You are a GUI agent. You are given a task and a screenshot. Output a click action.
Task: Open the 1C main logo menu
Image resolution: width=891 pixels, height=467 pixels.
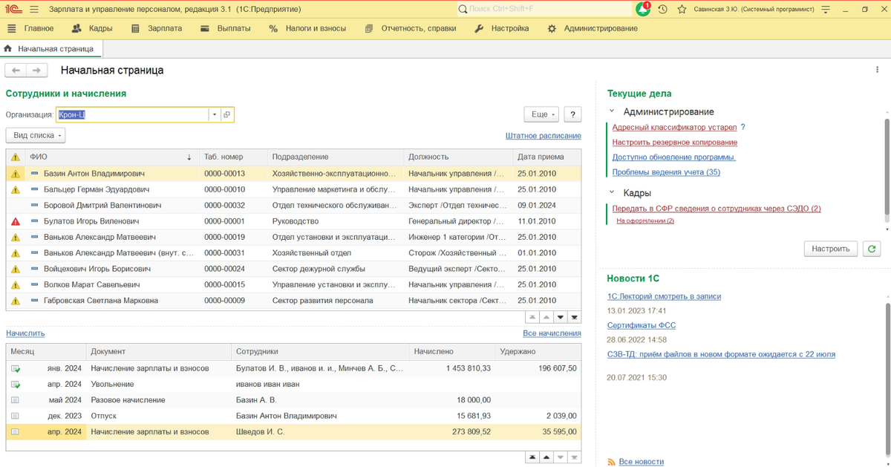(12, 9)
